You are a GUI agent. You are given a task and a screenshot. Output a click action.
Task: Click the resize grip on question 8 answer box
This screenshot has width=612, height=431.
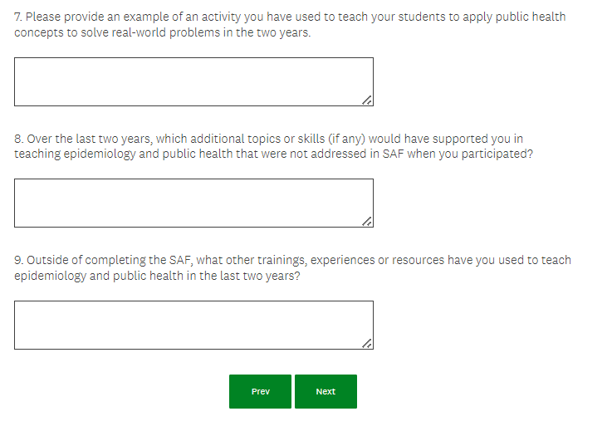pos(367,221)
